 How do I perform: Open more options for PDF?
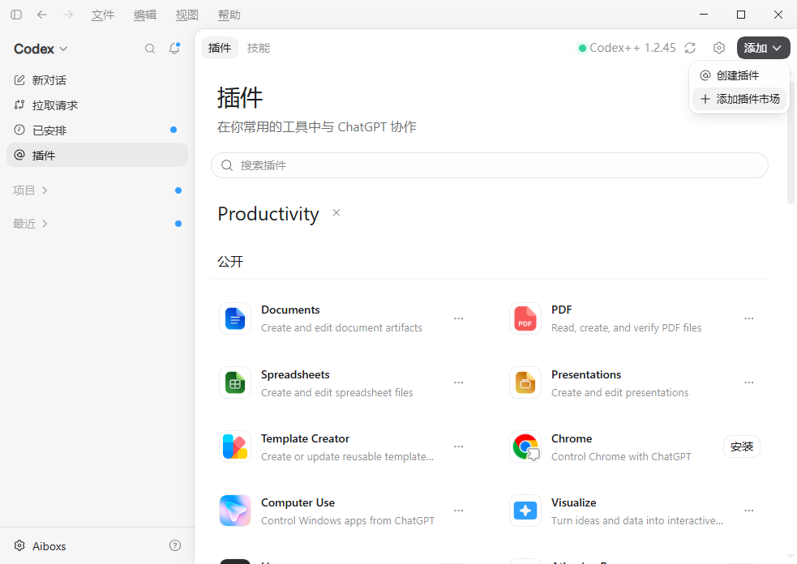(748, 318)
